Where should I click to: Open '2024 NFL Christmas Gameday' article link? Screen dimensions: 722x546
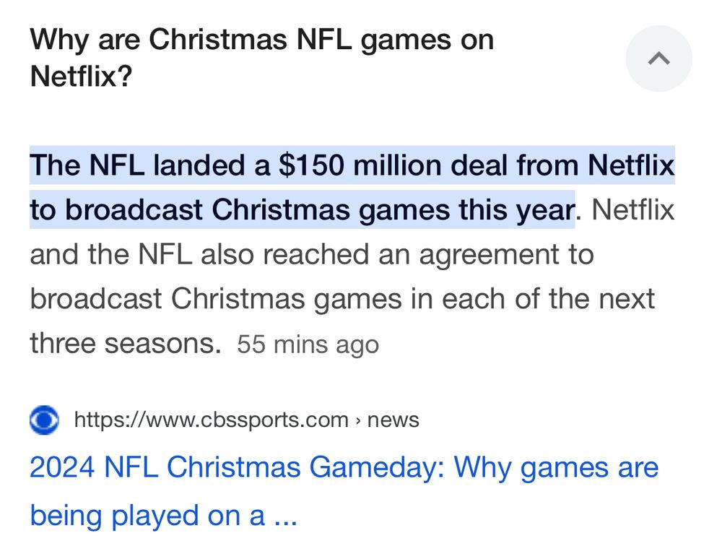(344, 490)
